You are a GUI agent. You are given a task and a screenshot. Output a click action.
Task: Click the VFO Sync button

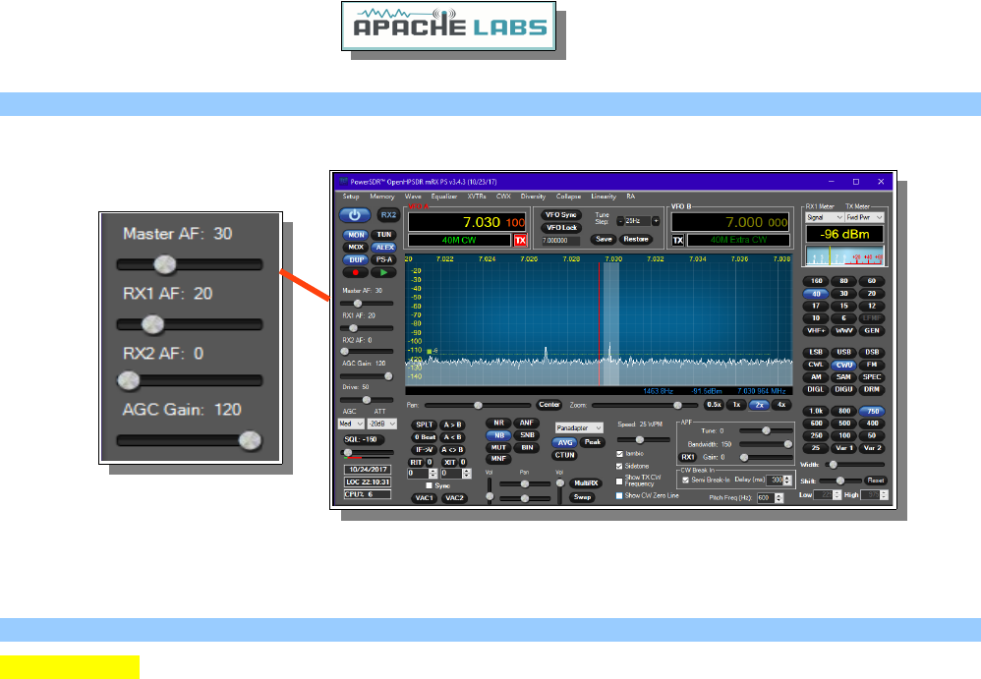[561, 215]
